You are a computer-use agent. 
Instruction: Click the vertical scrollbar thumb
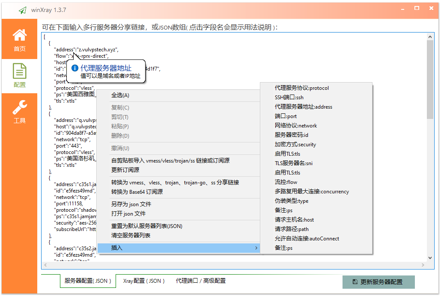pyautogui.click(x=430, y=80)
